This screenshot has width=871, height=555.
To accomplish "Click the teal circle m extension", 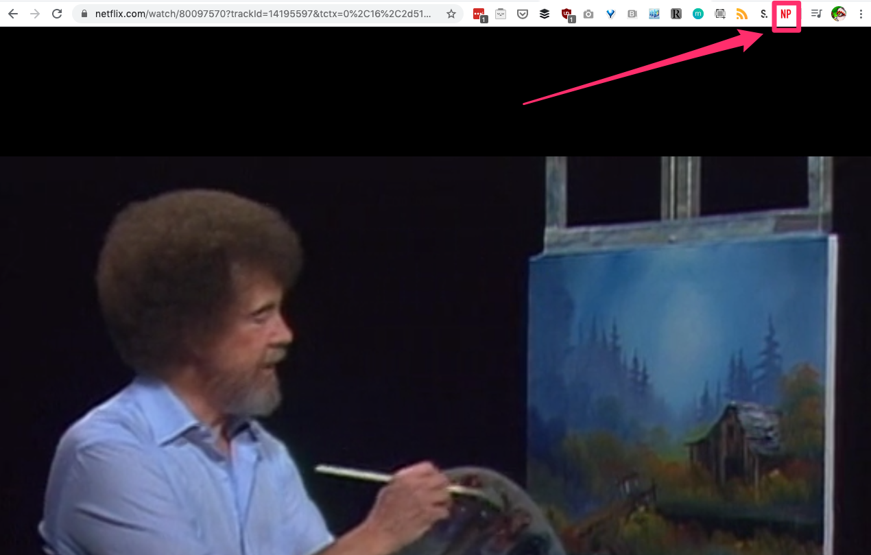I will pos(698,14).
